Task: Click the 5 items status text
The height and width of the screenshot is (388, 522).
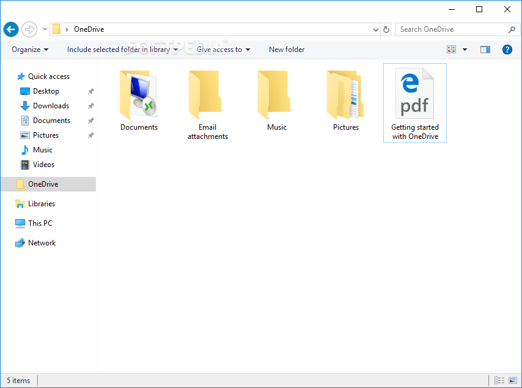Action: coord(18,381)
